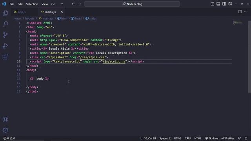
Task: Click the body text on line 14
Action: [x=40, y=79]
